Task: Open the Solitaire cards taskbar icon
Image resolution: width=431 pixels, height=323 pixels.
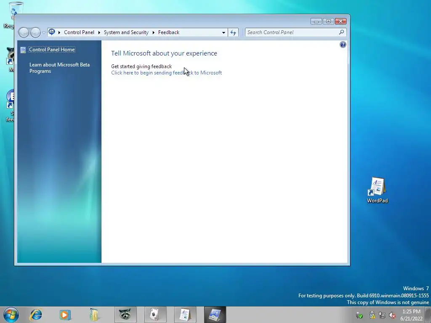Action: 155,315
